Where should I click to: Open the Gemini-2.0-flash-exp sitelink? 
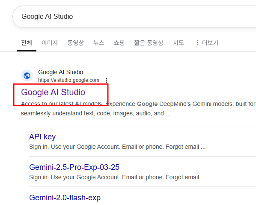tap(65, 198)
